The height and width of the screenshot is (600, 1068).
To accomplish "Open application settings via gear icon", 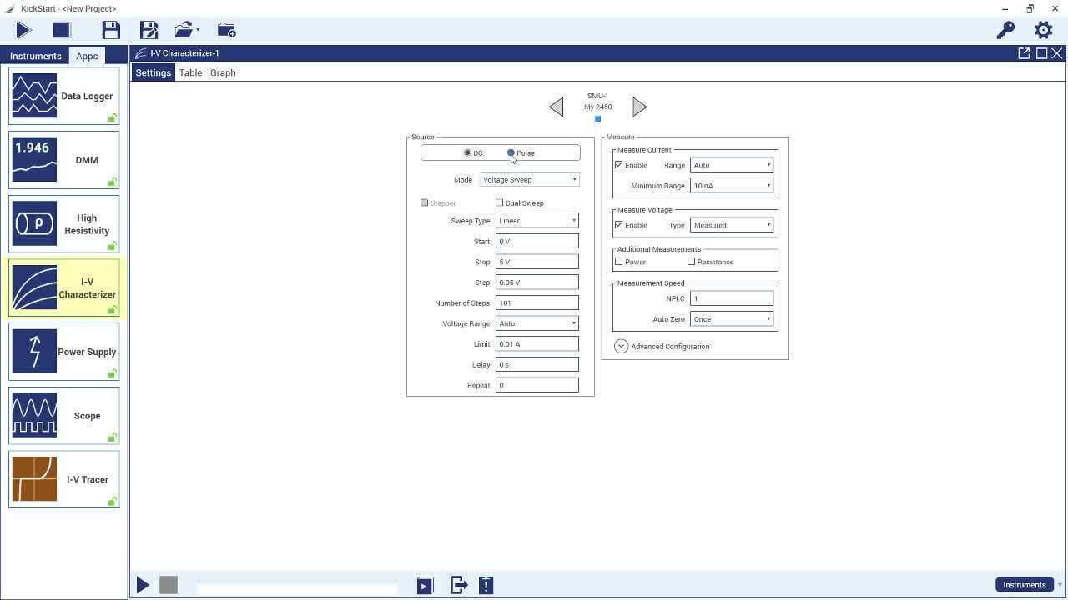I will (1043, 29).
